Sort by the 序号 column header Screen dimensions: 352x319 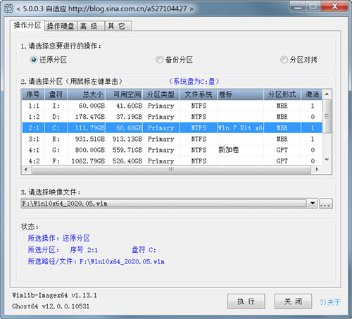(33, 94)
